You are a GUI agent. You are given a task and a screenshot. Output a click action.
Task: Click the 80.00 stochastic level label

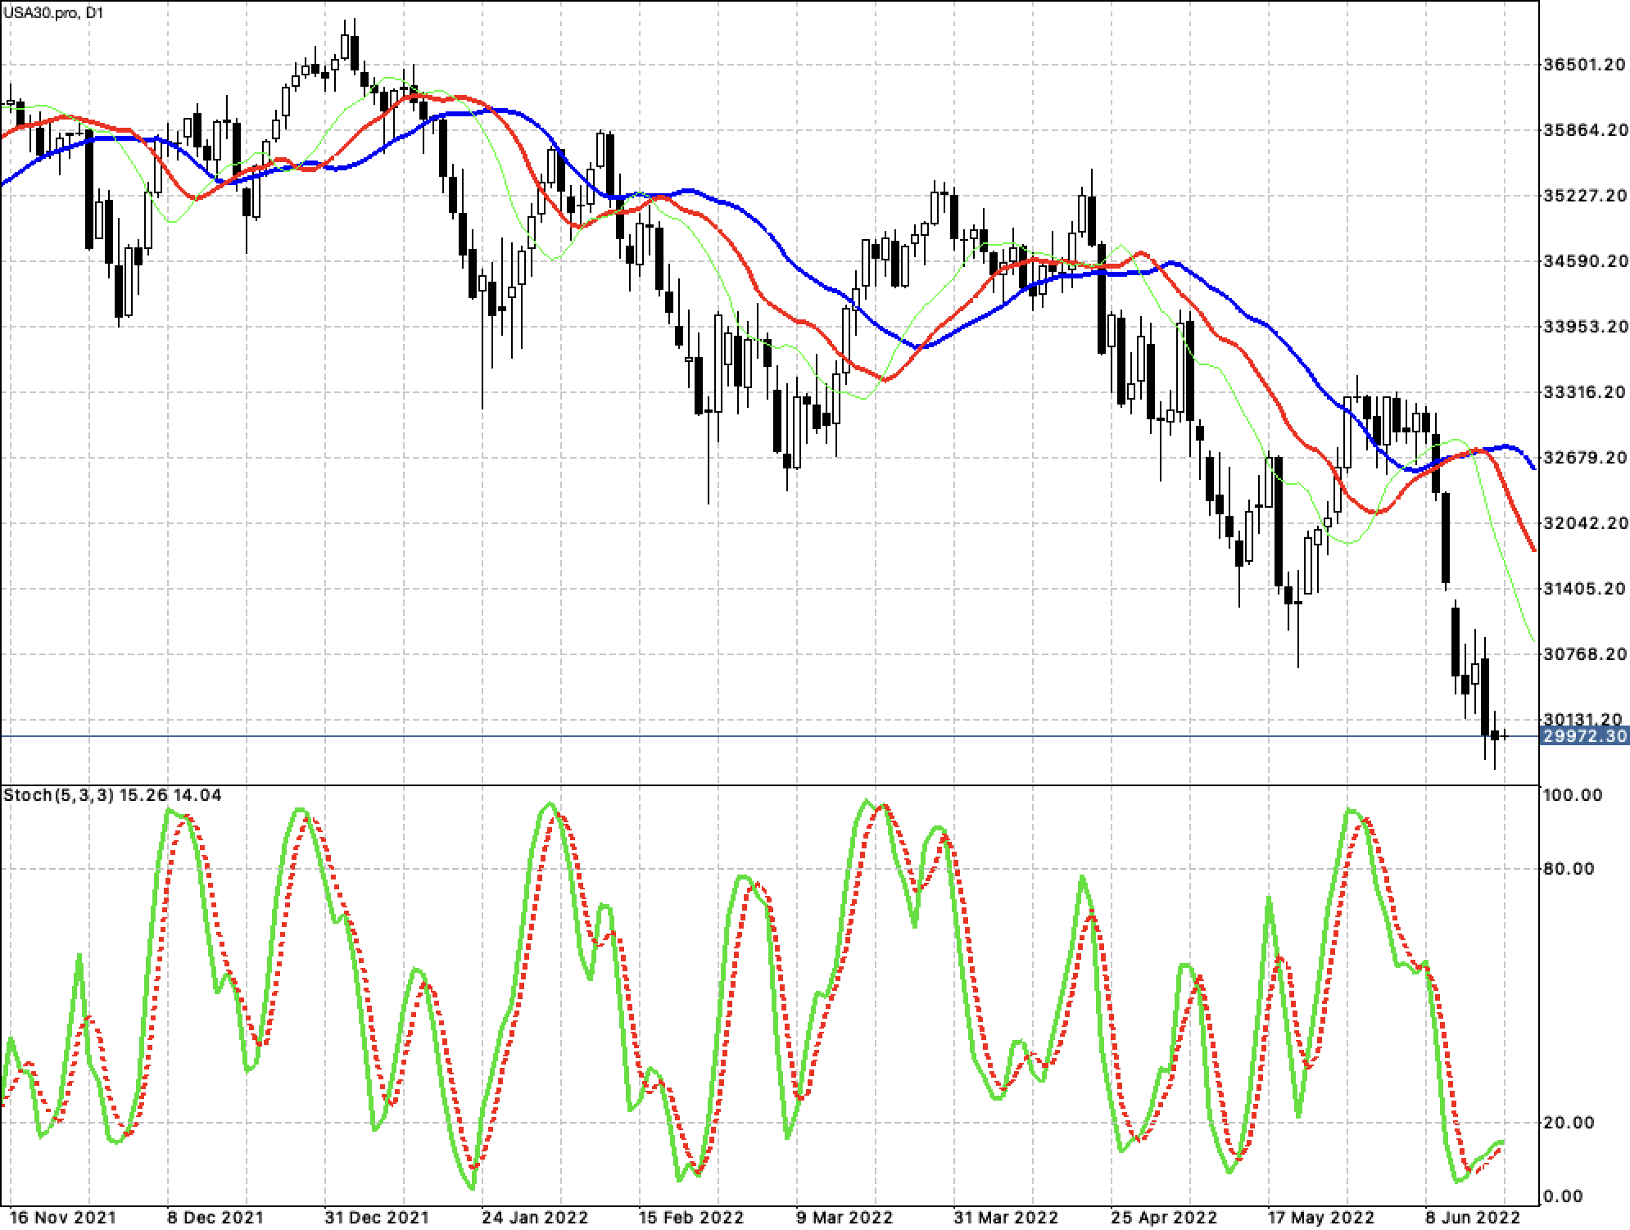coord(1569,869)
